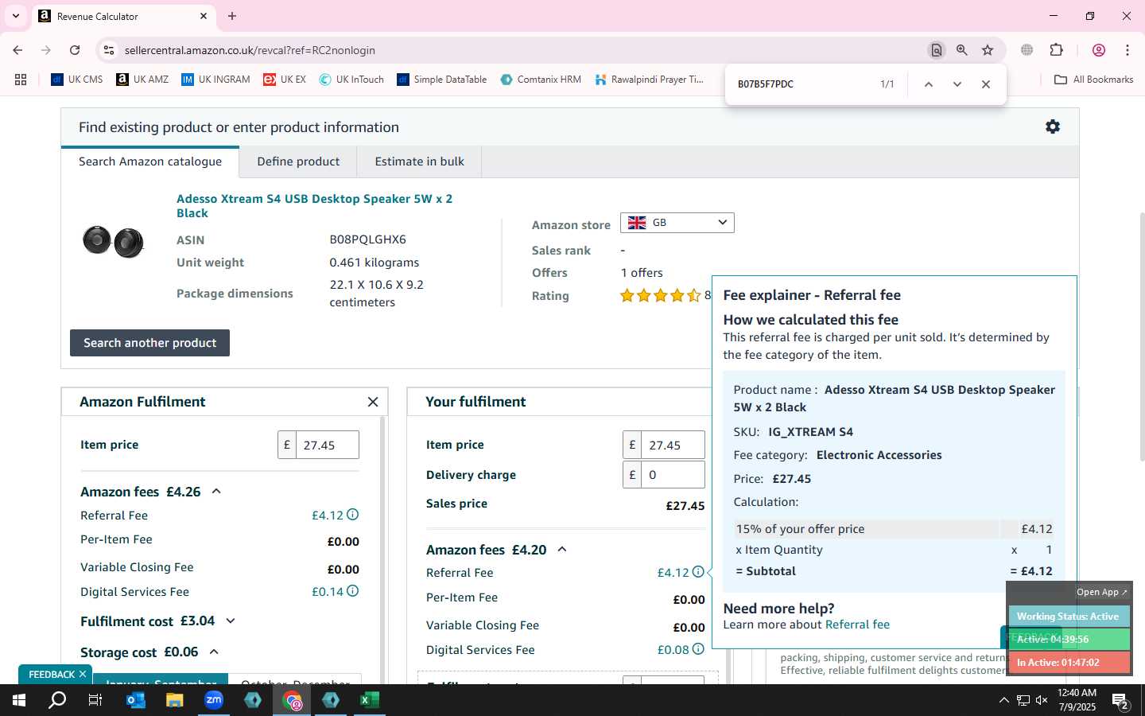
Task: Click Working Status: Active indicator
Action: (1068, 617)
